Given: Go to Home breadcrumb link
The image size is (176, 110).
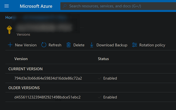Looking at the screenshot, I should click(x=9, y=17).
